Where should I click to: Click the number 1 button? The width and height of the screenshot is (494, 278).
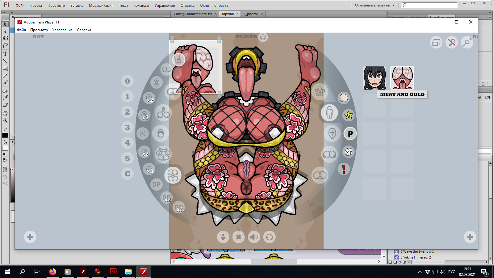point(128,96)
